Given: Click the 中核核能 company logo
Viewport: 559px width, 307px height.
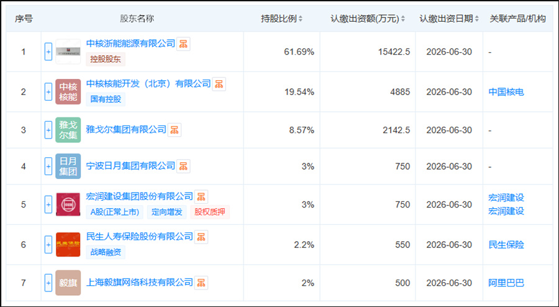Looking at the screenshot, I should click(x=68, y=91).
